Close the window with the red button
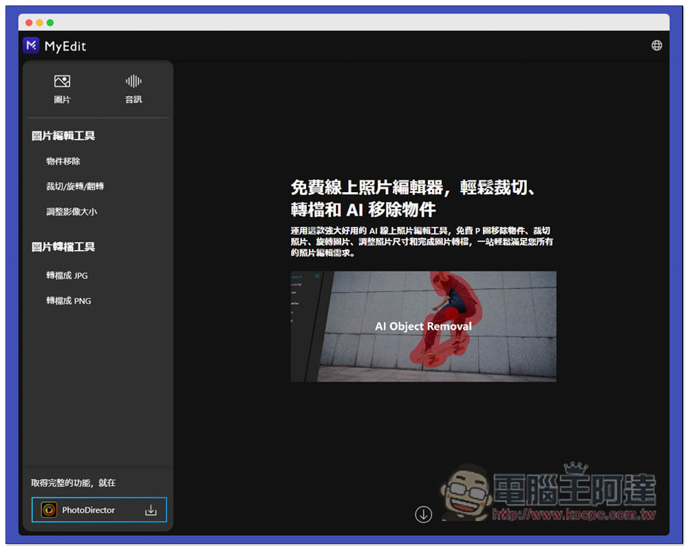This screenshot has height=550, width=688. tap(29, 23)
